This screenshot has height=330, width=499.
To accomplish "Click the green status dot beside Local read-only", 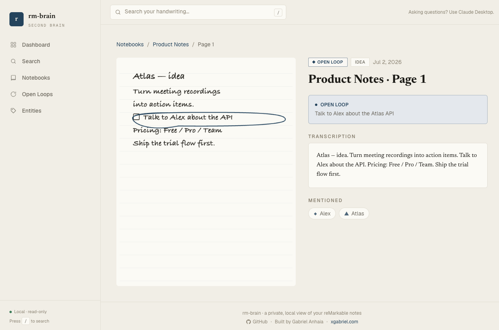I will coord(11,312).
